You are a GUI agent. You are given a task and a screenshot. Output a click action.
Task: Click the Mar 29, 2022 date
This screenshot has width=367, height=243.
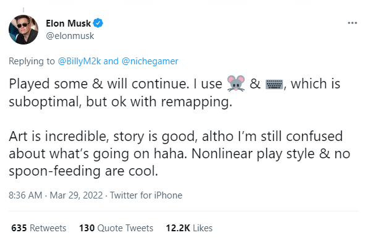(x=76, y=195)
